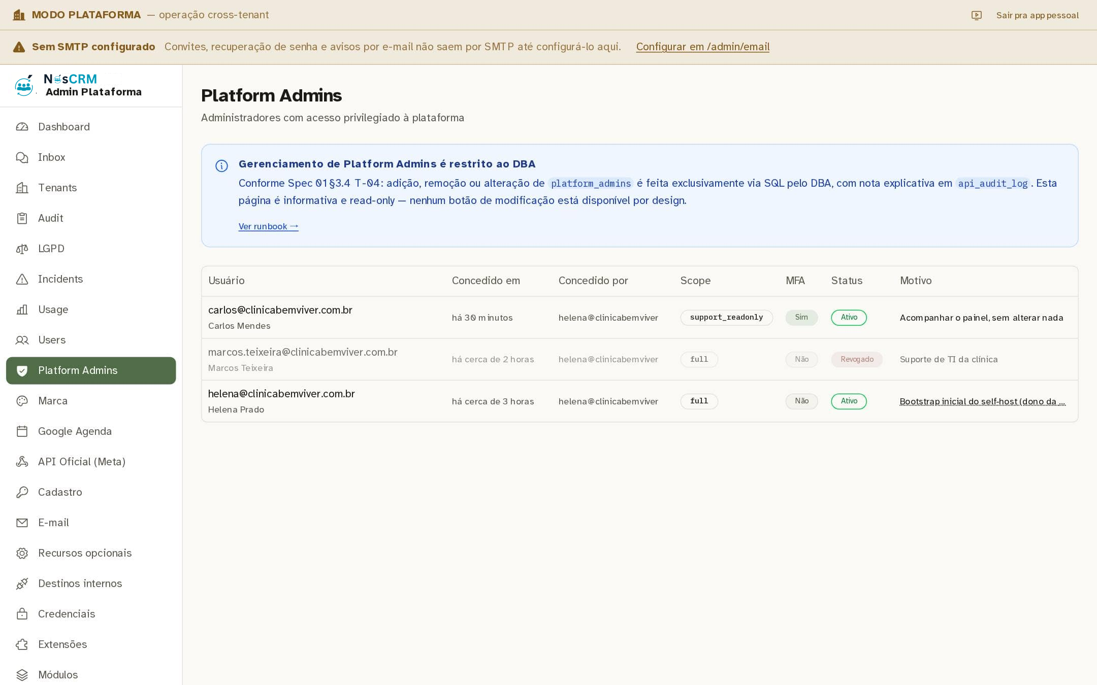Click the Usage bar chart icon
Image resolution: width=1097 pixels, height=685 pixels.
[22, 310]
